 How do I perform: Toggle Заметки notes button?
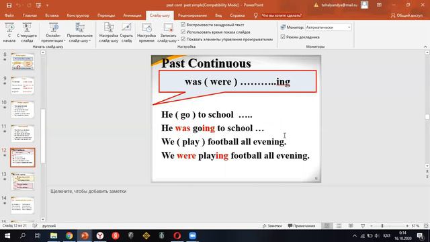pyautogui.click(x=272, y=226)
